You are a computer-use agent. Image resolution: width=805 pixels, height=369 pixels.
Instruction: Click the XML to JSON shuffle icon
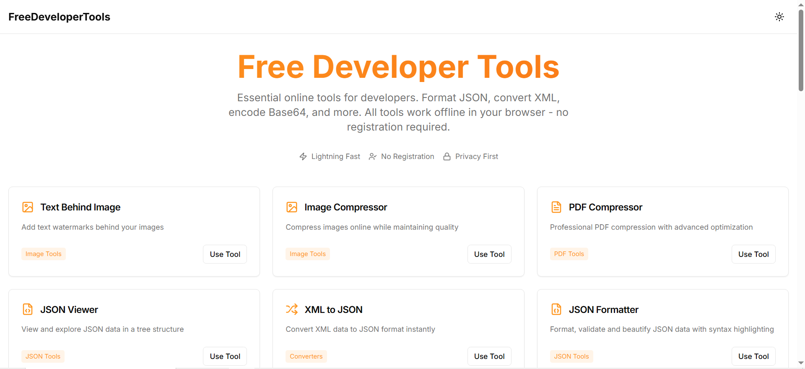pyautogui.click(x=292, y=310)
